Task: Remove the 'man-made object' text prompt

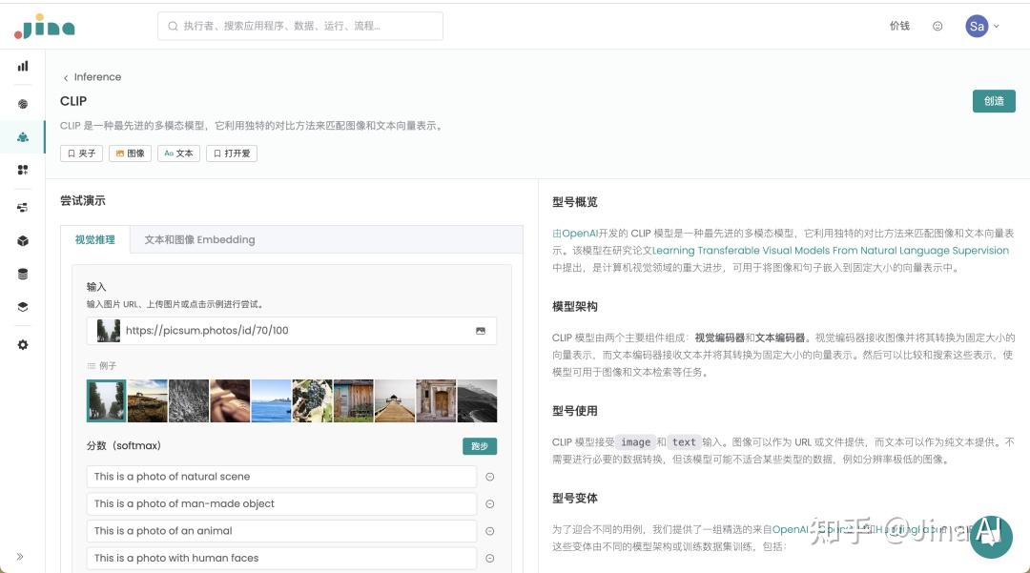Action: (489, 503)
